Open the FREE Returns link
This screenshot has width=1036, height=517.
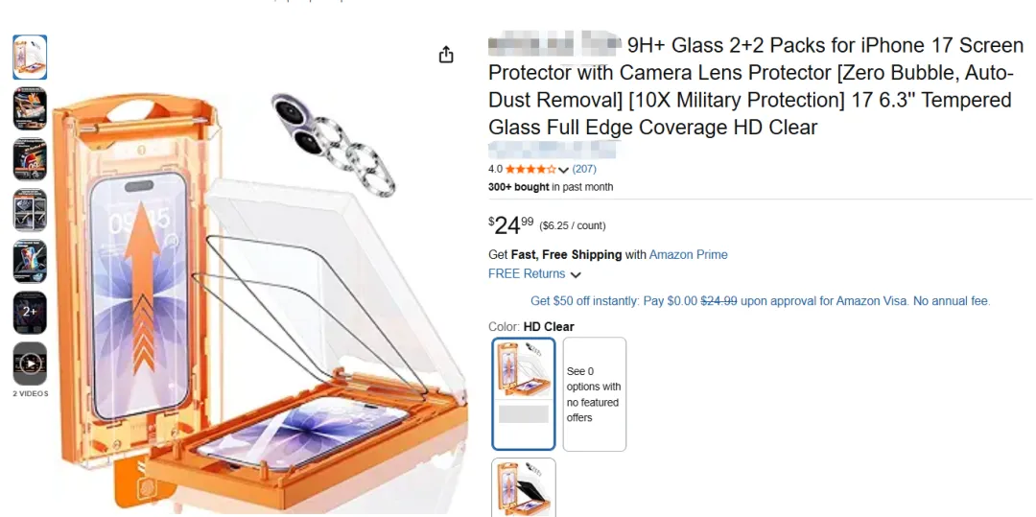(x=527, y=273)
